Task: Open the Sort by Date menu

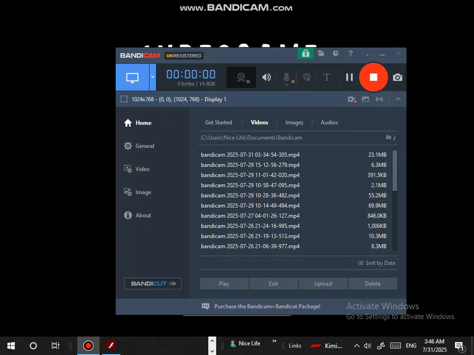Action: coord(377,263)
